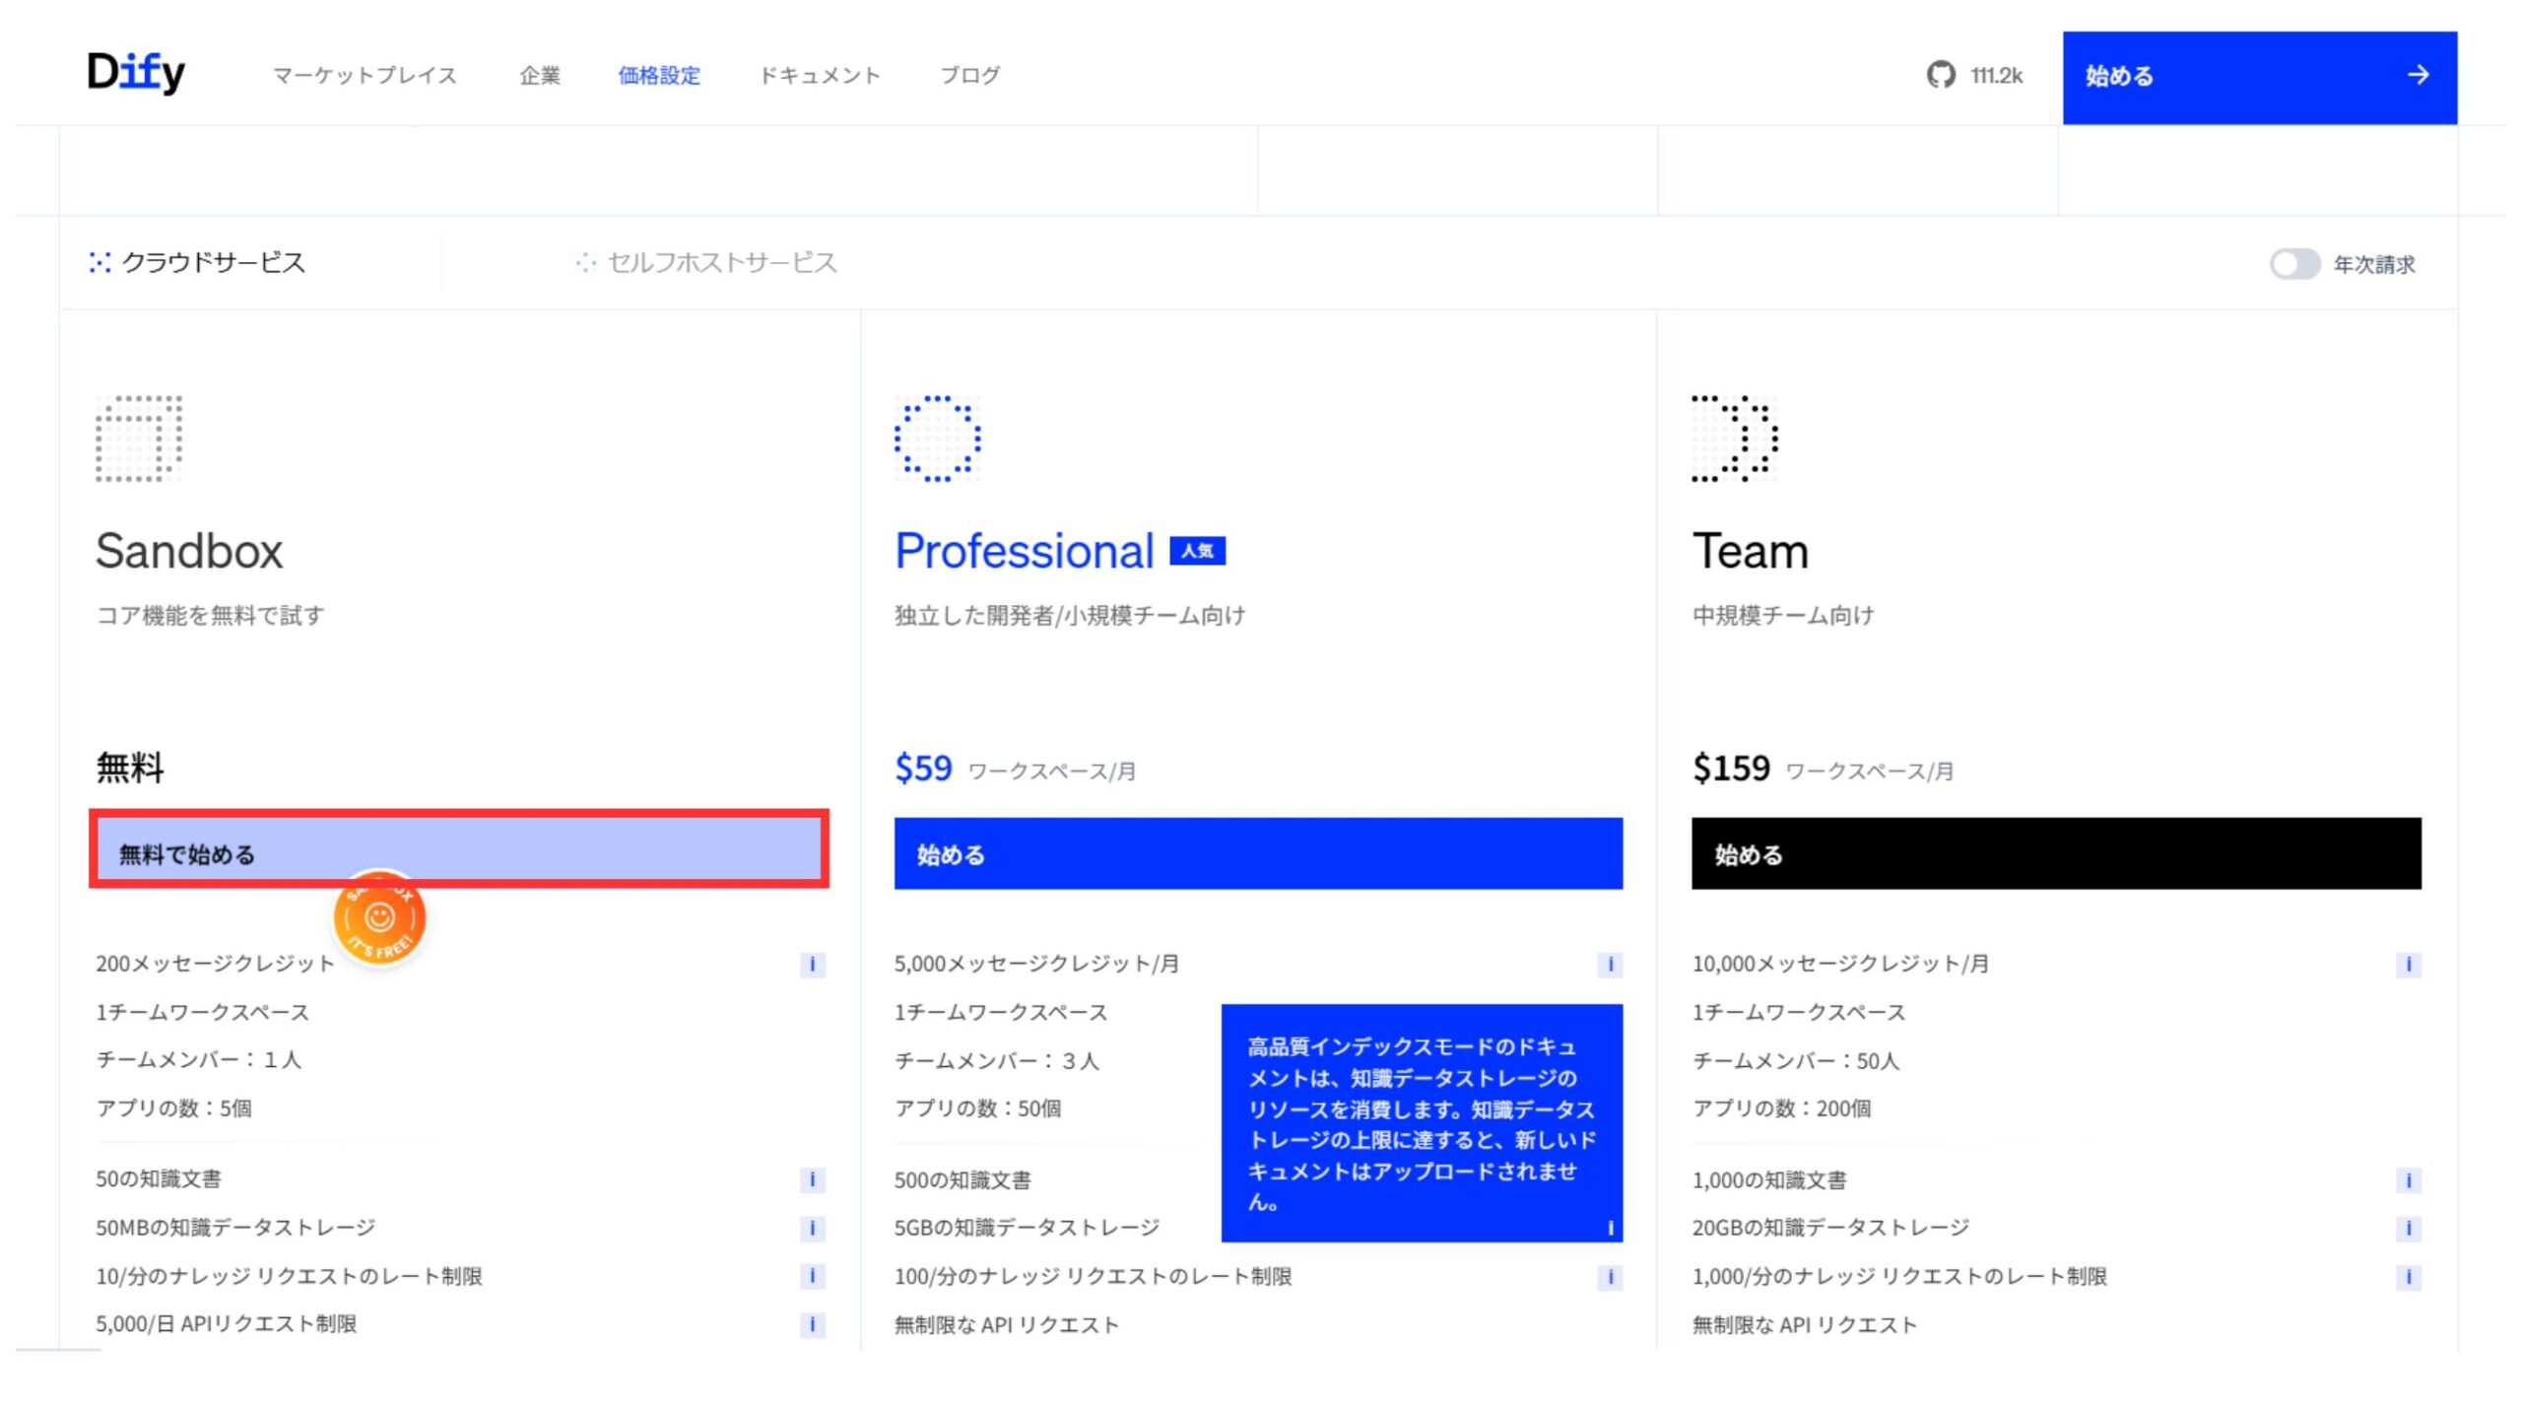Show info for 5,000メッセージクレジット/月
The height and width of the screenshot is (1408, 2522).
tap(1610, 964)
